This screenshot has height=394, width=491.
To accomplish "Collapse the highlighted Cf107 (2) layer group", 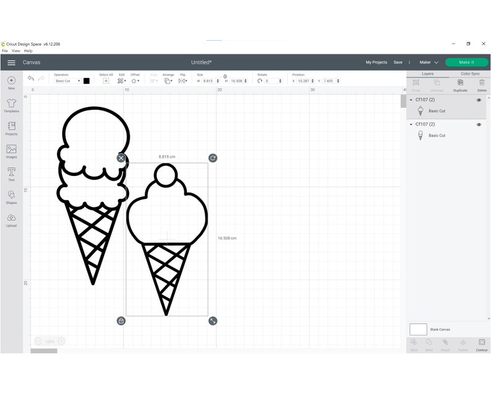I will (x=411, y=100).
